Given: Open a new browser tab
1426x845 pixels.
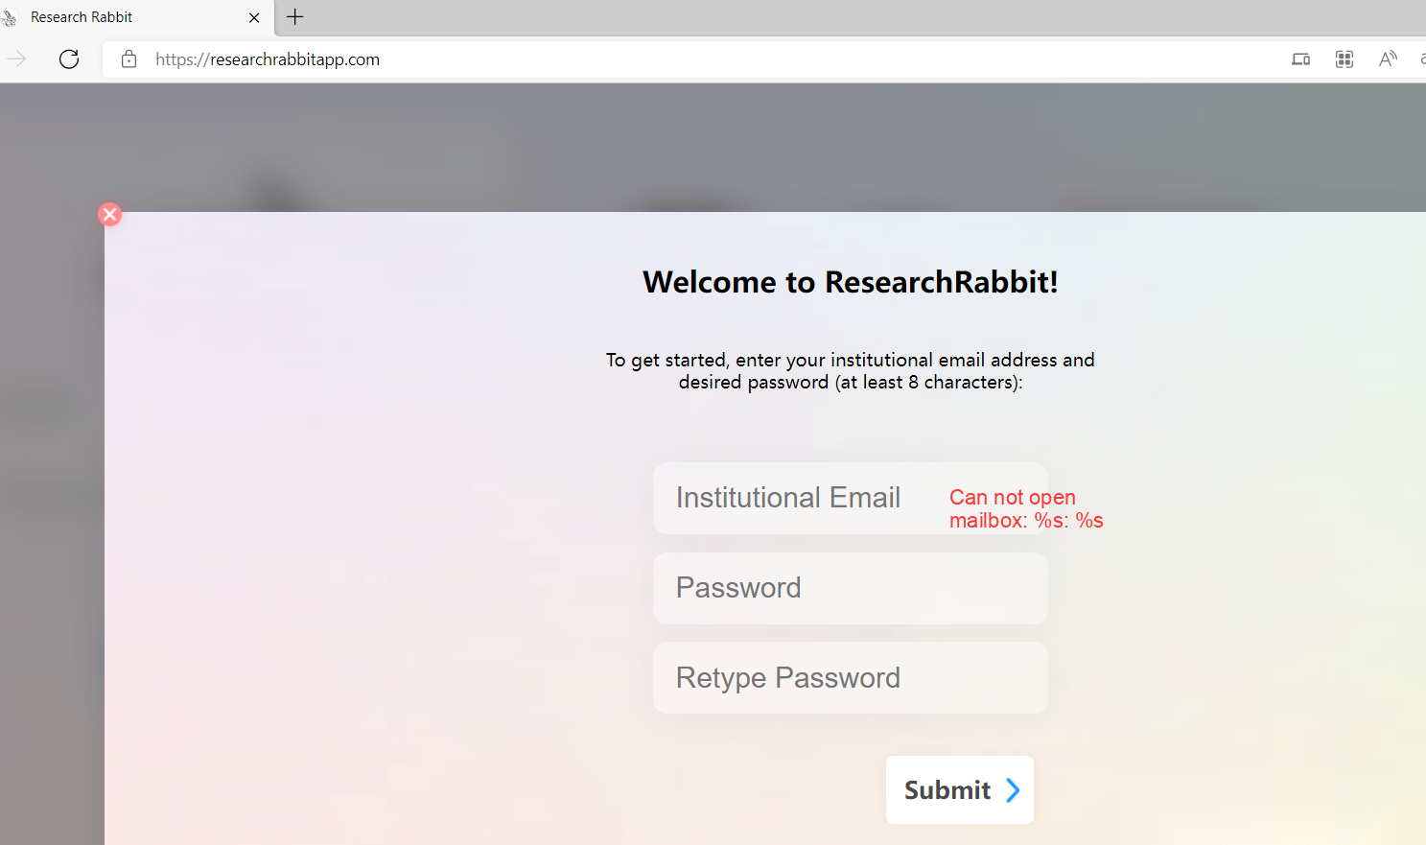Looking at the screenshot, I should [295, 17].
